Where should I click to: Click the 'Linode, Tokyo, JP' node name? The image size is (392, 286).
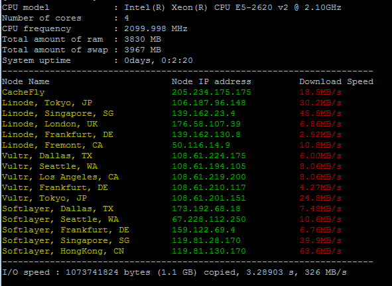coord(47,103)
